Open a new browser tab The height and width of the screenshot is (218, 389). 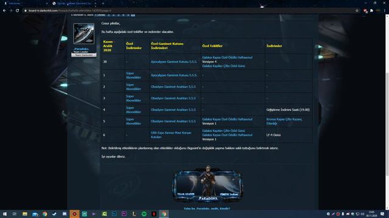103,4
